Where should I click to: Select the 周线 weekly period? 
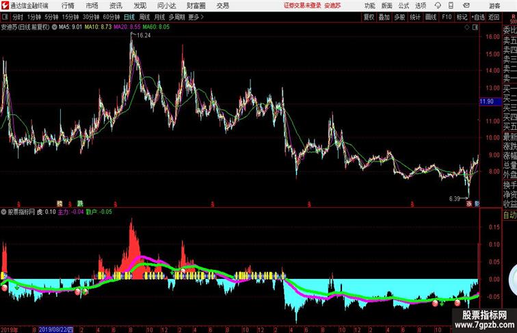[x=144, y=17]
